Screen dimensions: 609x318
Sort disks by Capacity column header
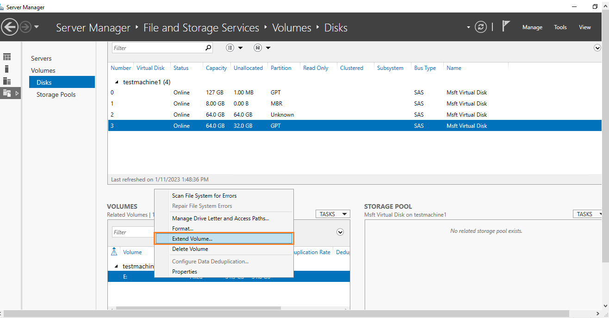pos(216,68)
